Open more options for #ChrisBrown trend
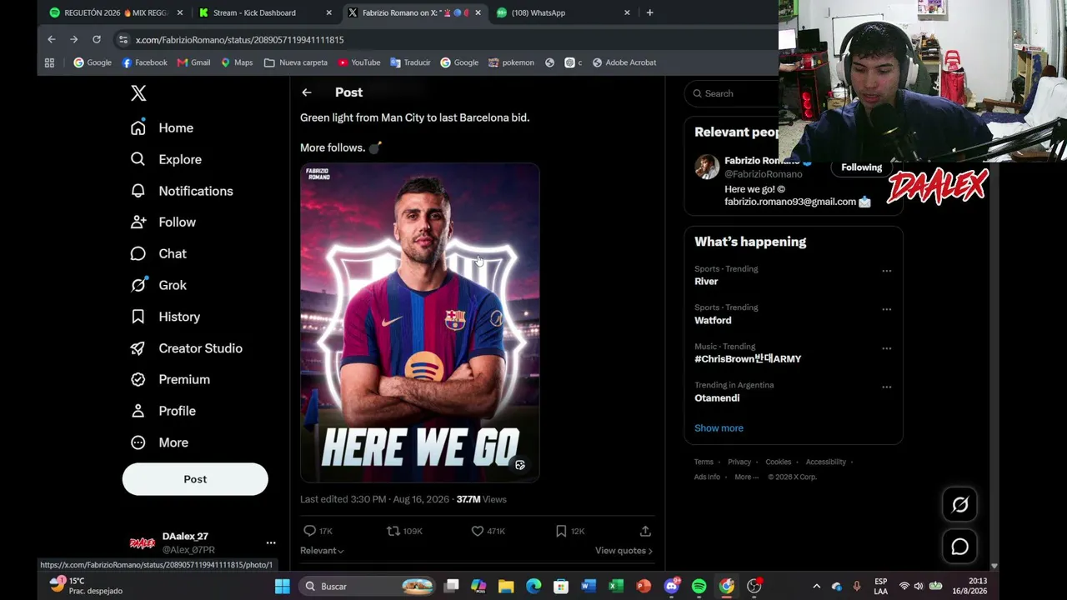Viewport: 1067px width, 600px height. click(887, 348)
